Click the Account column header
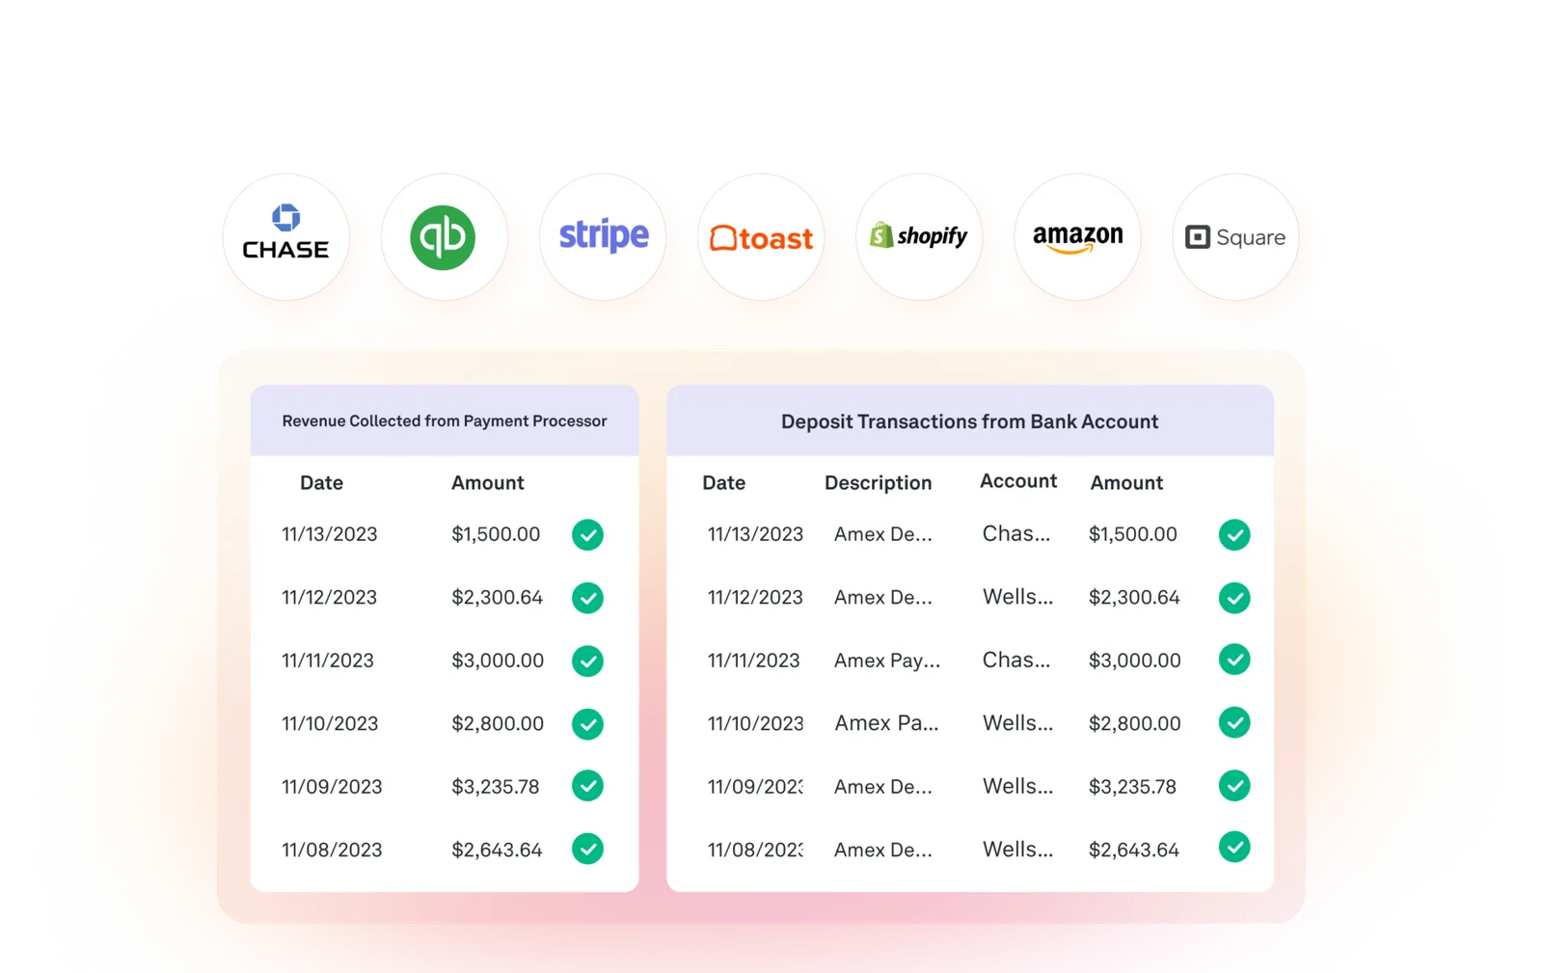The width and height of the screenshot is (1543, 973). [x=1018, y=481]
